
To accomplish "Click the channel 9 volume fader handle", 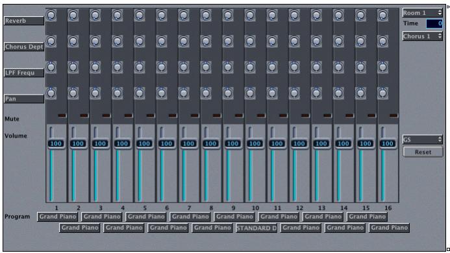I will coord(232,144).
